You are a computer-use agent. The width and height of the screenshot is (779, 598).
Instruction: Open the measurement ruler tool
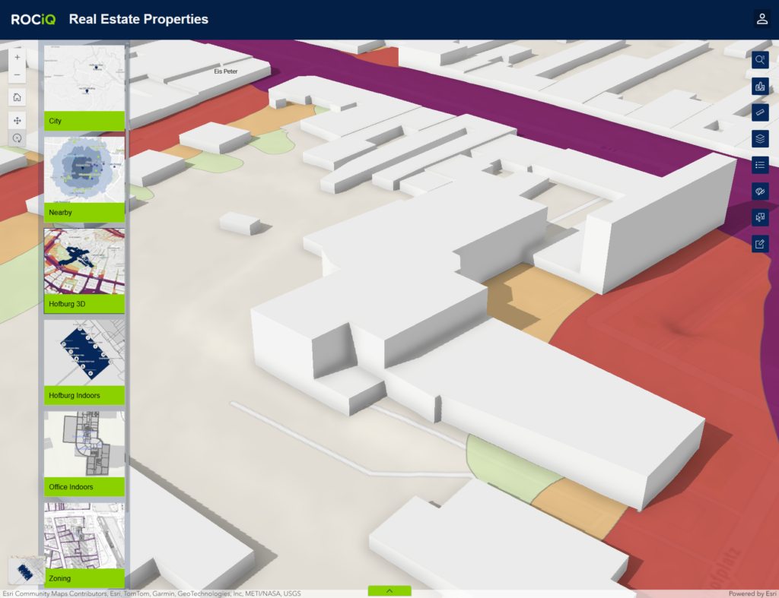coord(760,112)
